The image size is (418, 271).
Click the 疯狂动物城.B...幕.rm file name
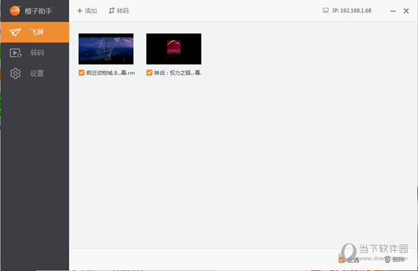pos(110,72)
